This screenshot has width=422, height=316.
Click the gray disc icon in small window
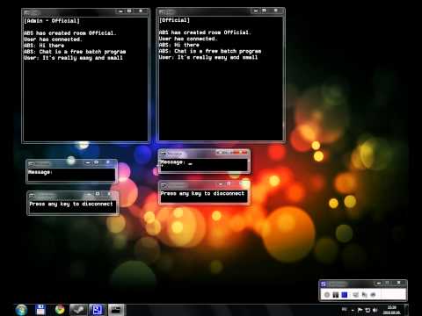[327, 295]
